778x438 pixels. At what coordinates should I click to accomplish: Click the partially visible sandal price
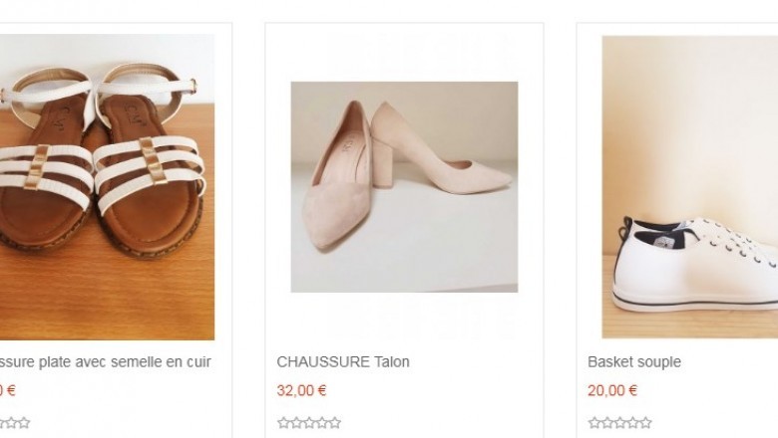(7, 390)
